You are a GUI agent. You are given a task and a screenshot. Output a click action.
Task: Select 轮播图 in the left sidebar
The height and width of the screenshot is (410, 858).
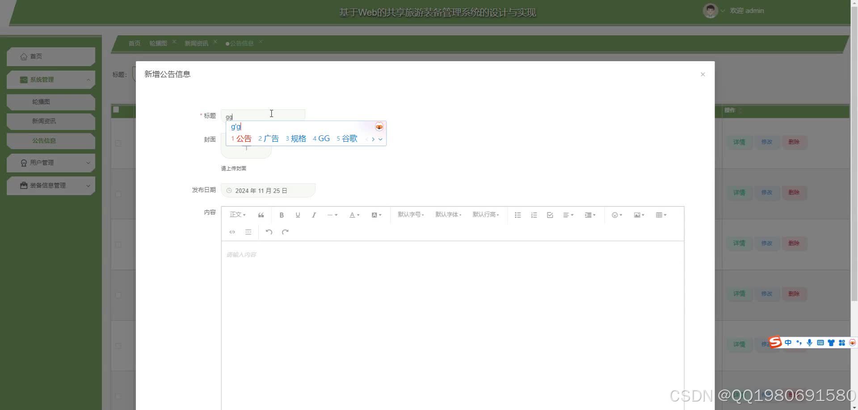(51, 102)
